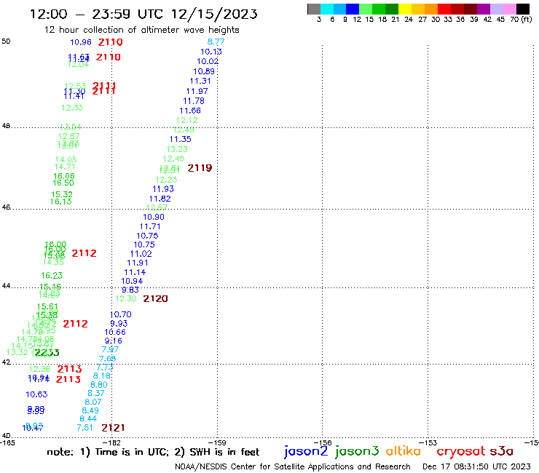The height and width of the screenshot is (473, 539).
Task: Click the 10.70 wave height value
Action: pos(121,314)
